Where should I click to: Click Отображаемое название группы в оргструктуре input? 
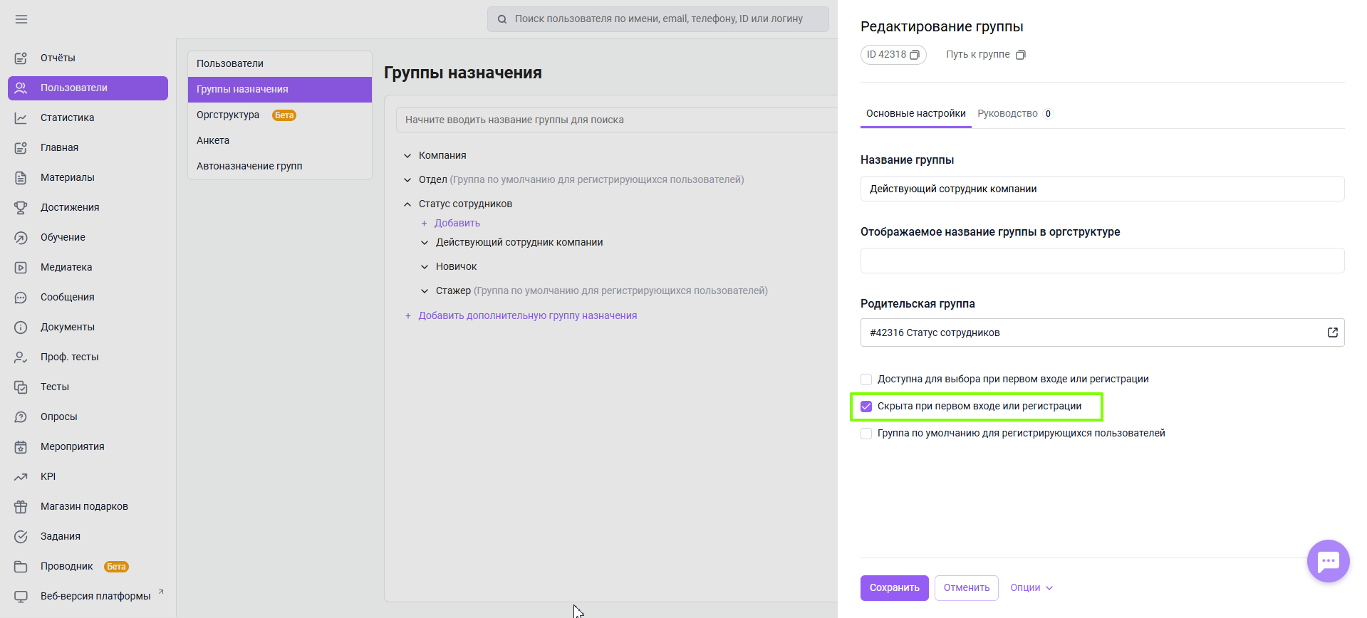(x=1102, y=261)
